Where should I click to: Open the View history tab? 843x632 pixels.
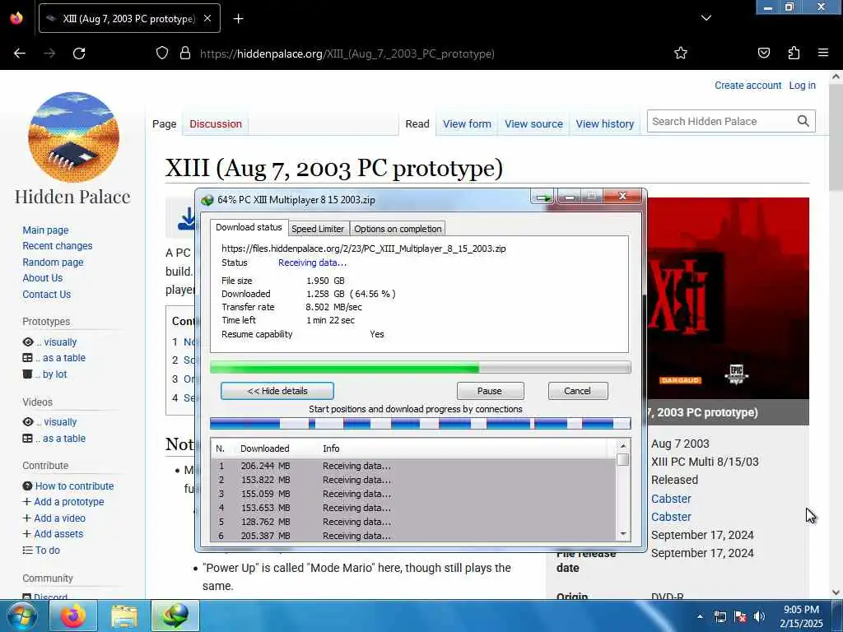click(605, 124)
